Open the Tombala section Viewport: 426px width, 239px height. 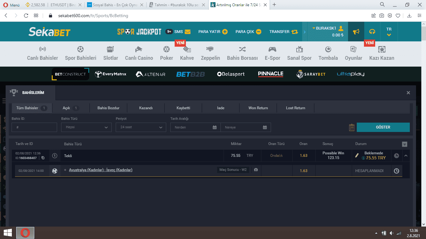[x=328, y=54]
